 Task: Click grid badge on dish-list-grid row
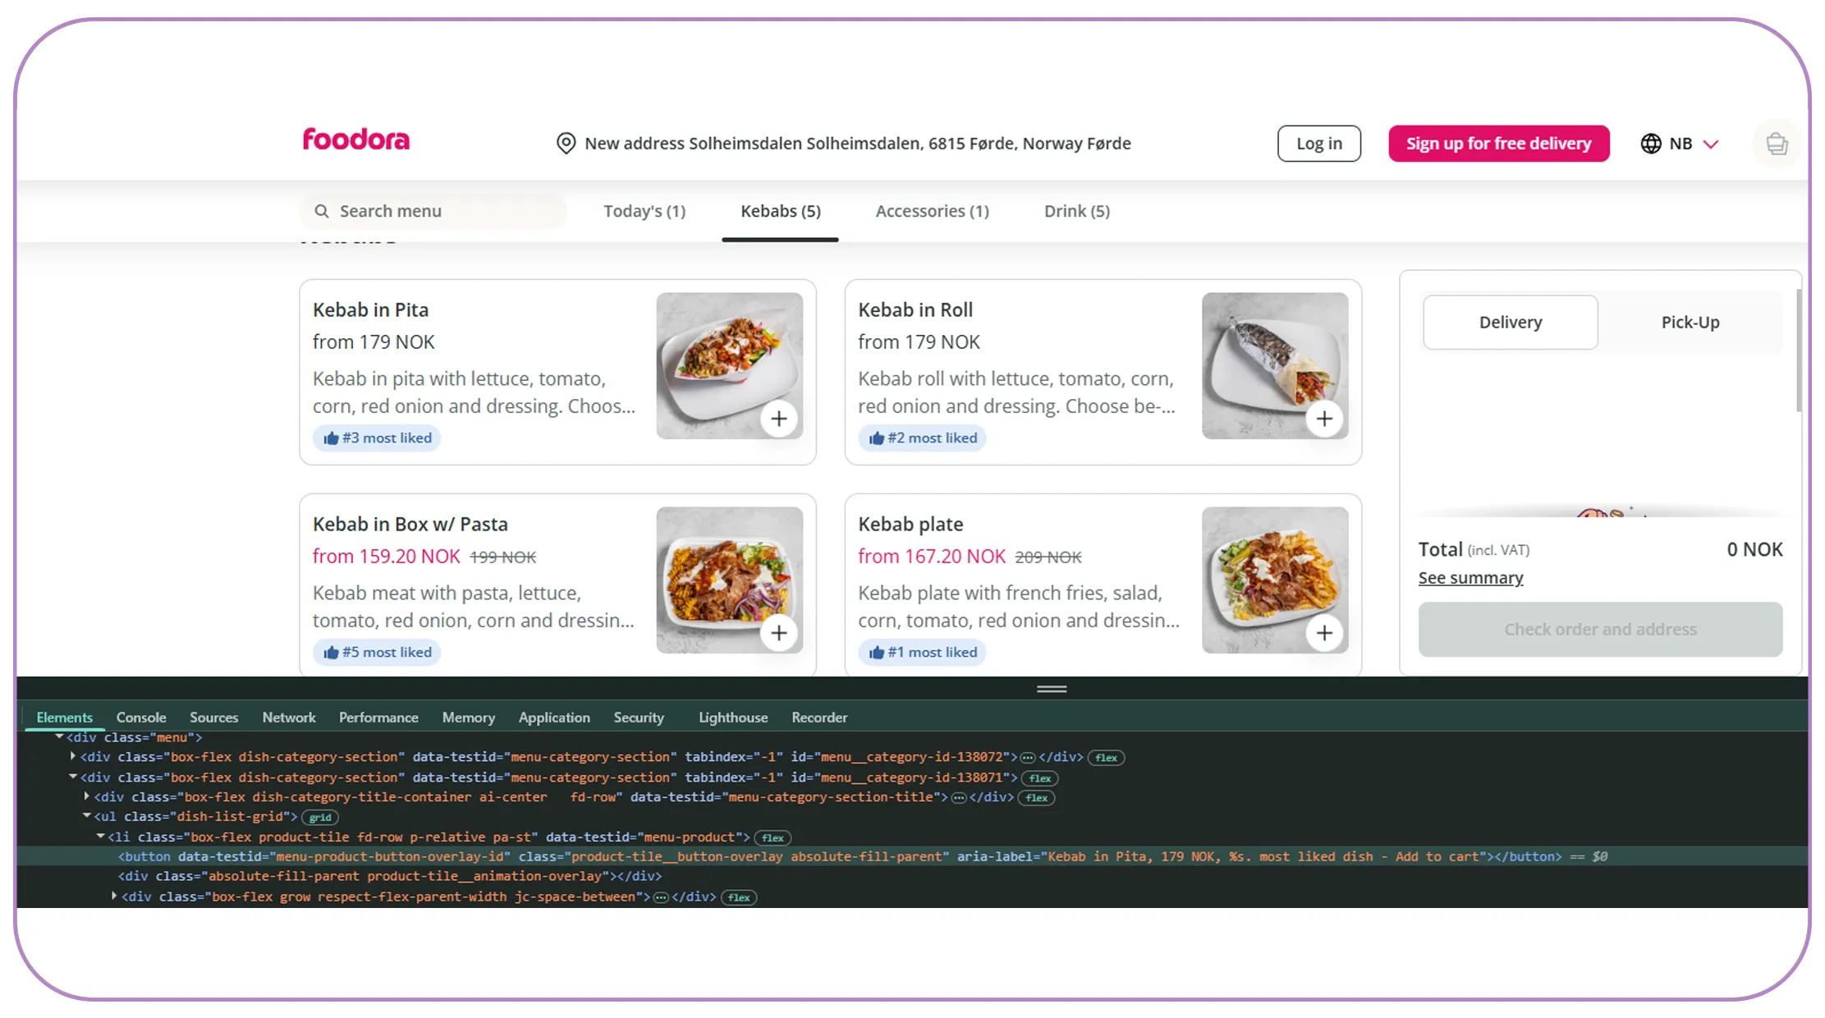coord(320,818)
